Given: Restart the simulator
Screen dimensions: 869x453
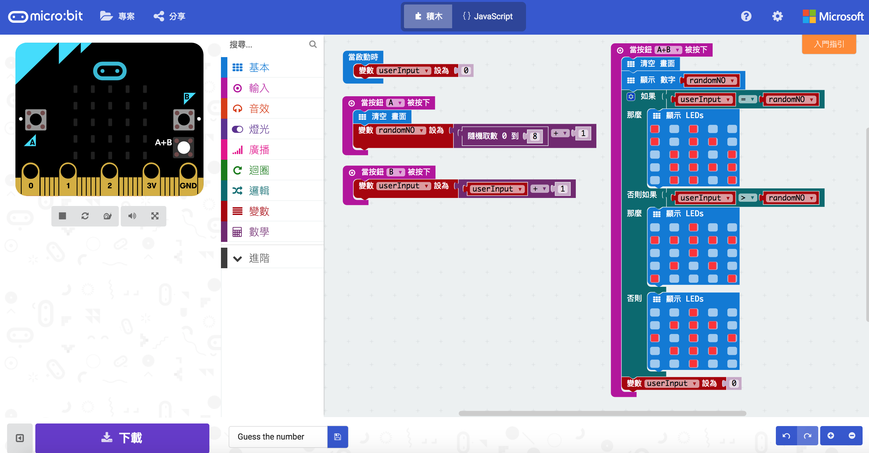Looking at the screenshot, I should click(x=85, y=216).
